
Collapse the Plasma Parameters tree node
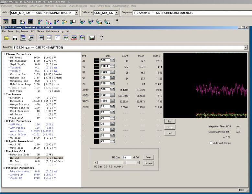point(4,54)
